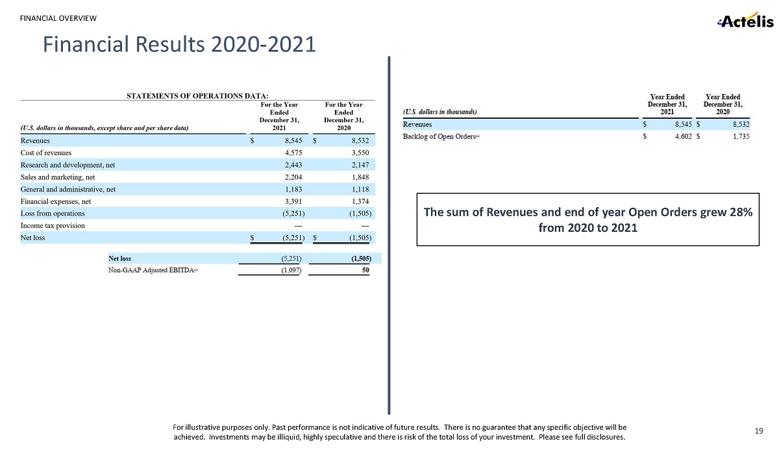779x459 pixels.
Task: Click the Actelis logo
Action: click(744, 21)
